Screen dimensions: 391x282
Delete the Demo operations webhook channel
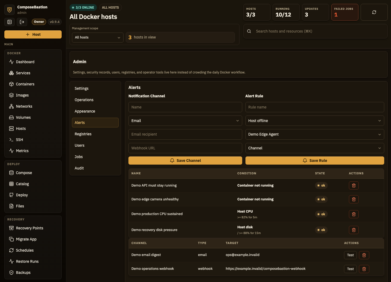(364, 269)
